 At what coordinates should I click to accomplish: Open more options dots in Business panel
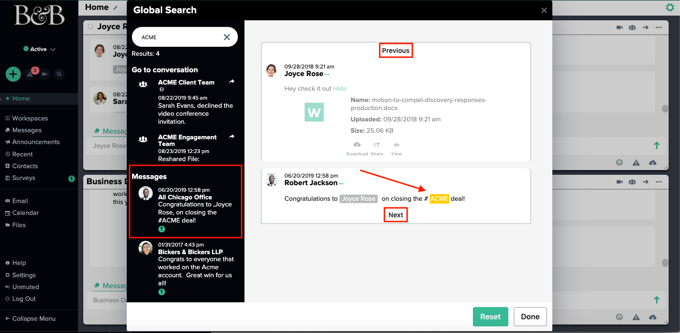659,182
